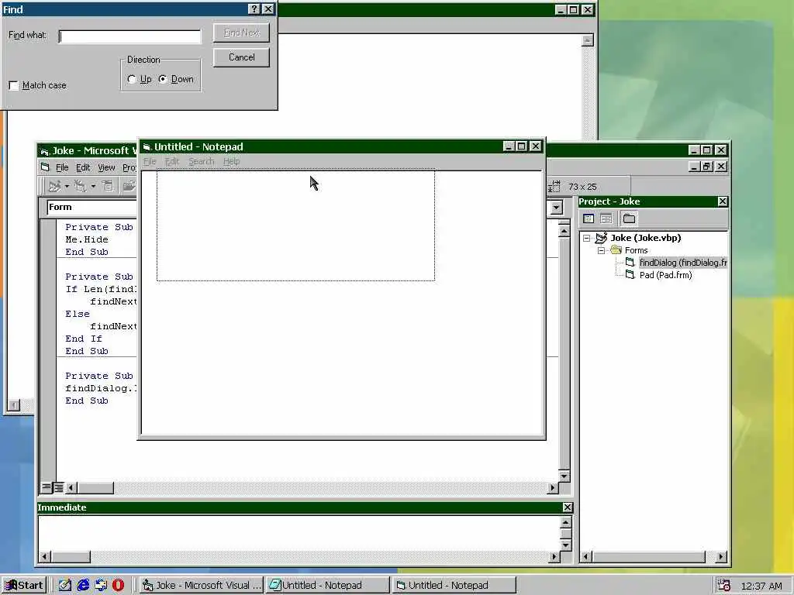794x595 pixels.
Task: Open the Edit menu in front Notepad
Action: [172, 161]
